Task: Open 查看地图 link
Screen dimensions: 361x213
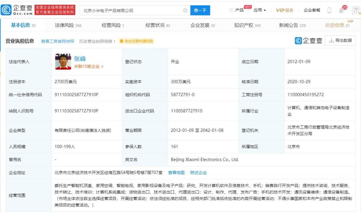Action: click(x=177, y=173)
